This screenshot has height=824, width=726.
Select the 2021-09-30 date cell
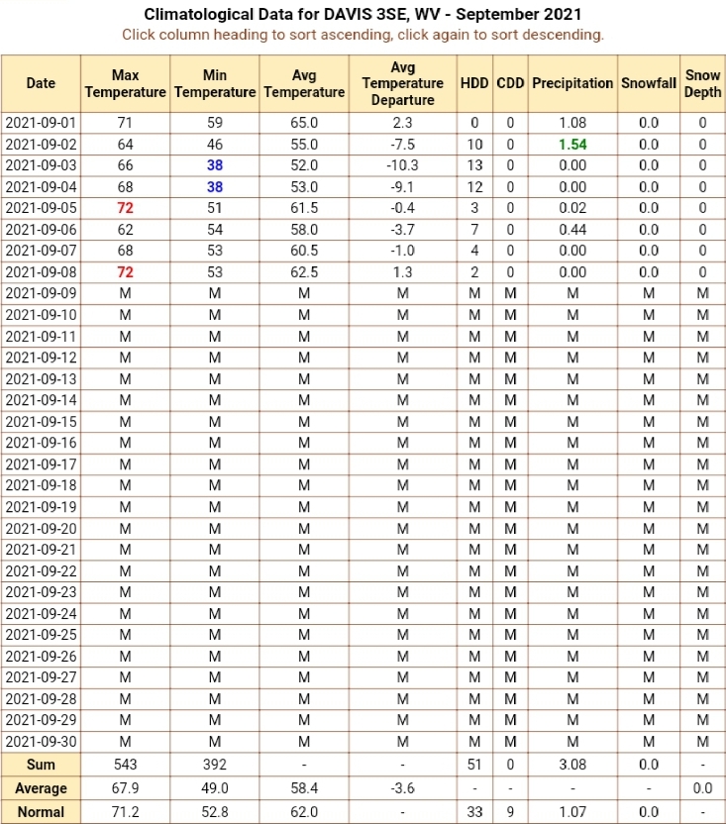point(41,742)
